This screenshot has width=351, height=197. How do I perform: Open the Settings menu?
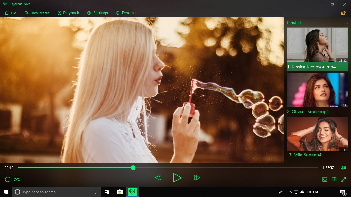pos(98,13)
